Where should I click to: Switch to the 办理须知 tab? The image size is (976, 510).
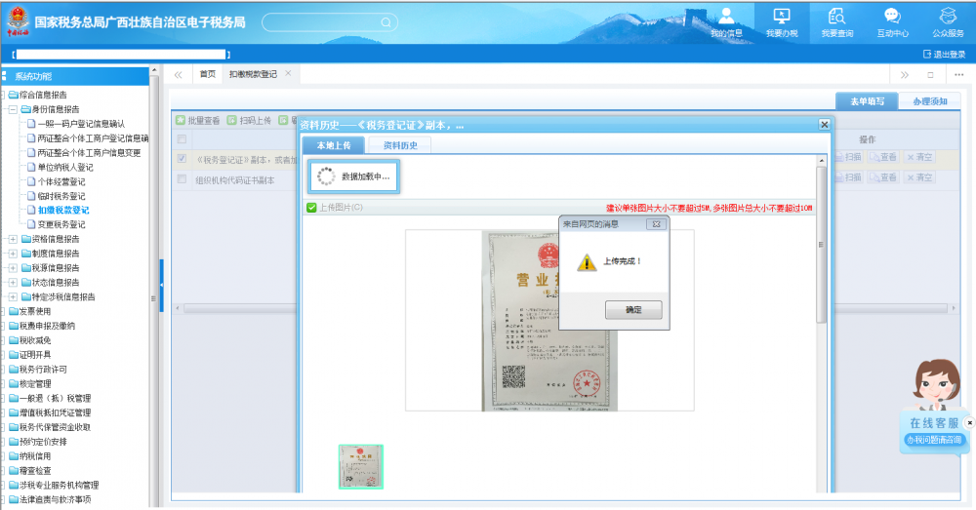(928, 101)
